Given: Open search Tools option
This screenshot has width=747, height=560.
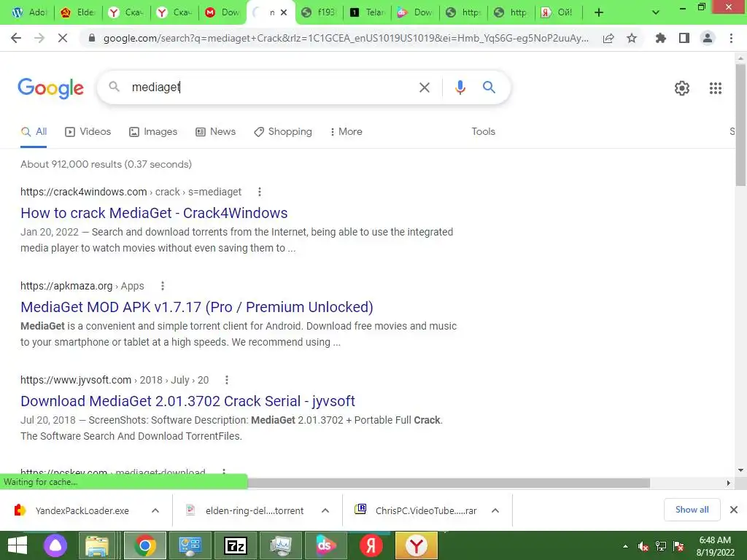Looking at the screenshot, I should pyautogui.click(x=483, y=131).
